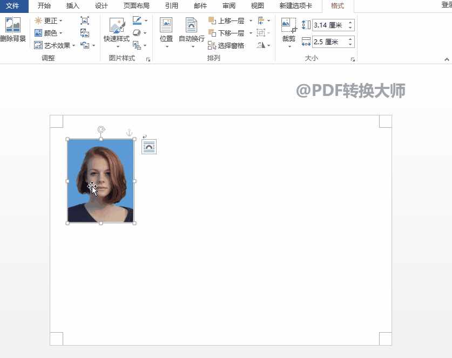
Task: Click the rotation handle above the photo
Action: point(101,129)
